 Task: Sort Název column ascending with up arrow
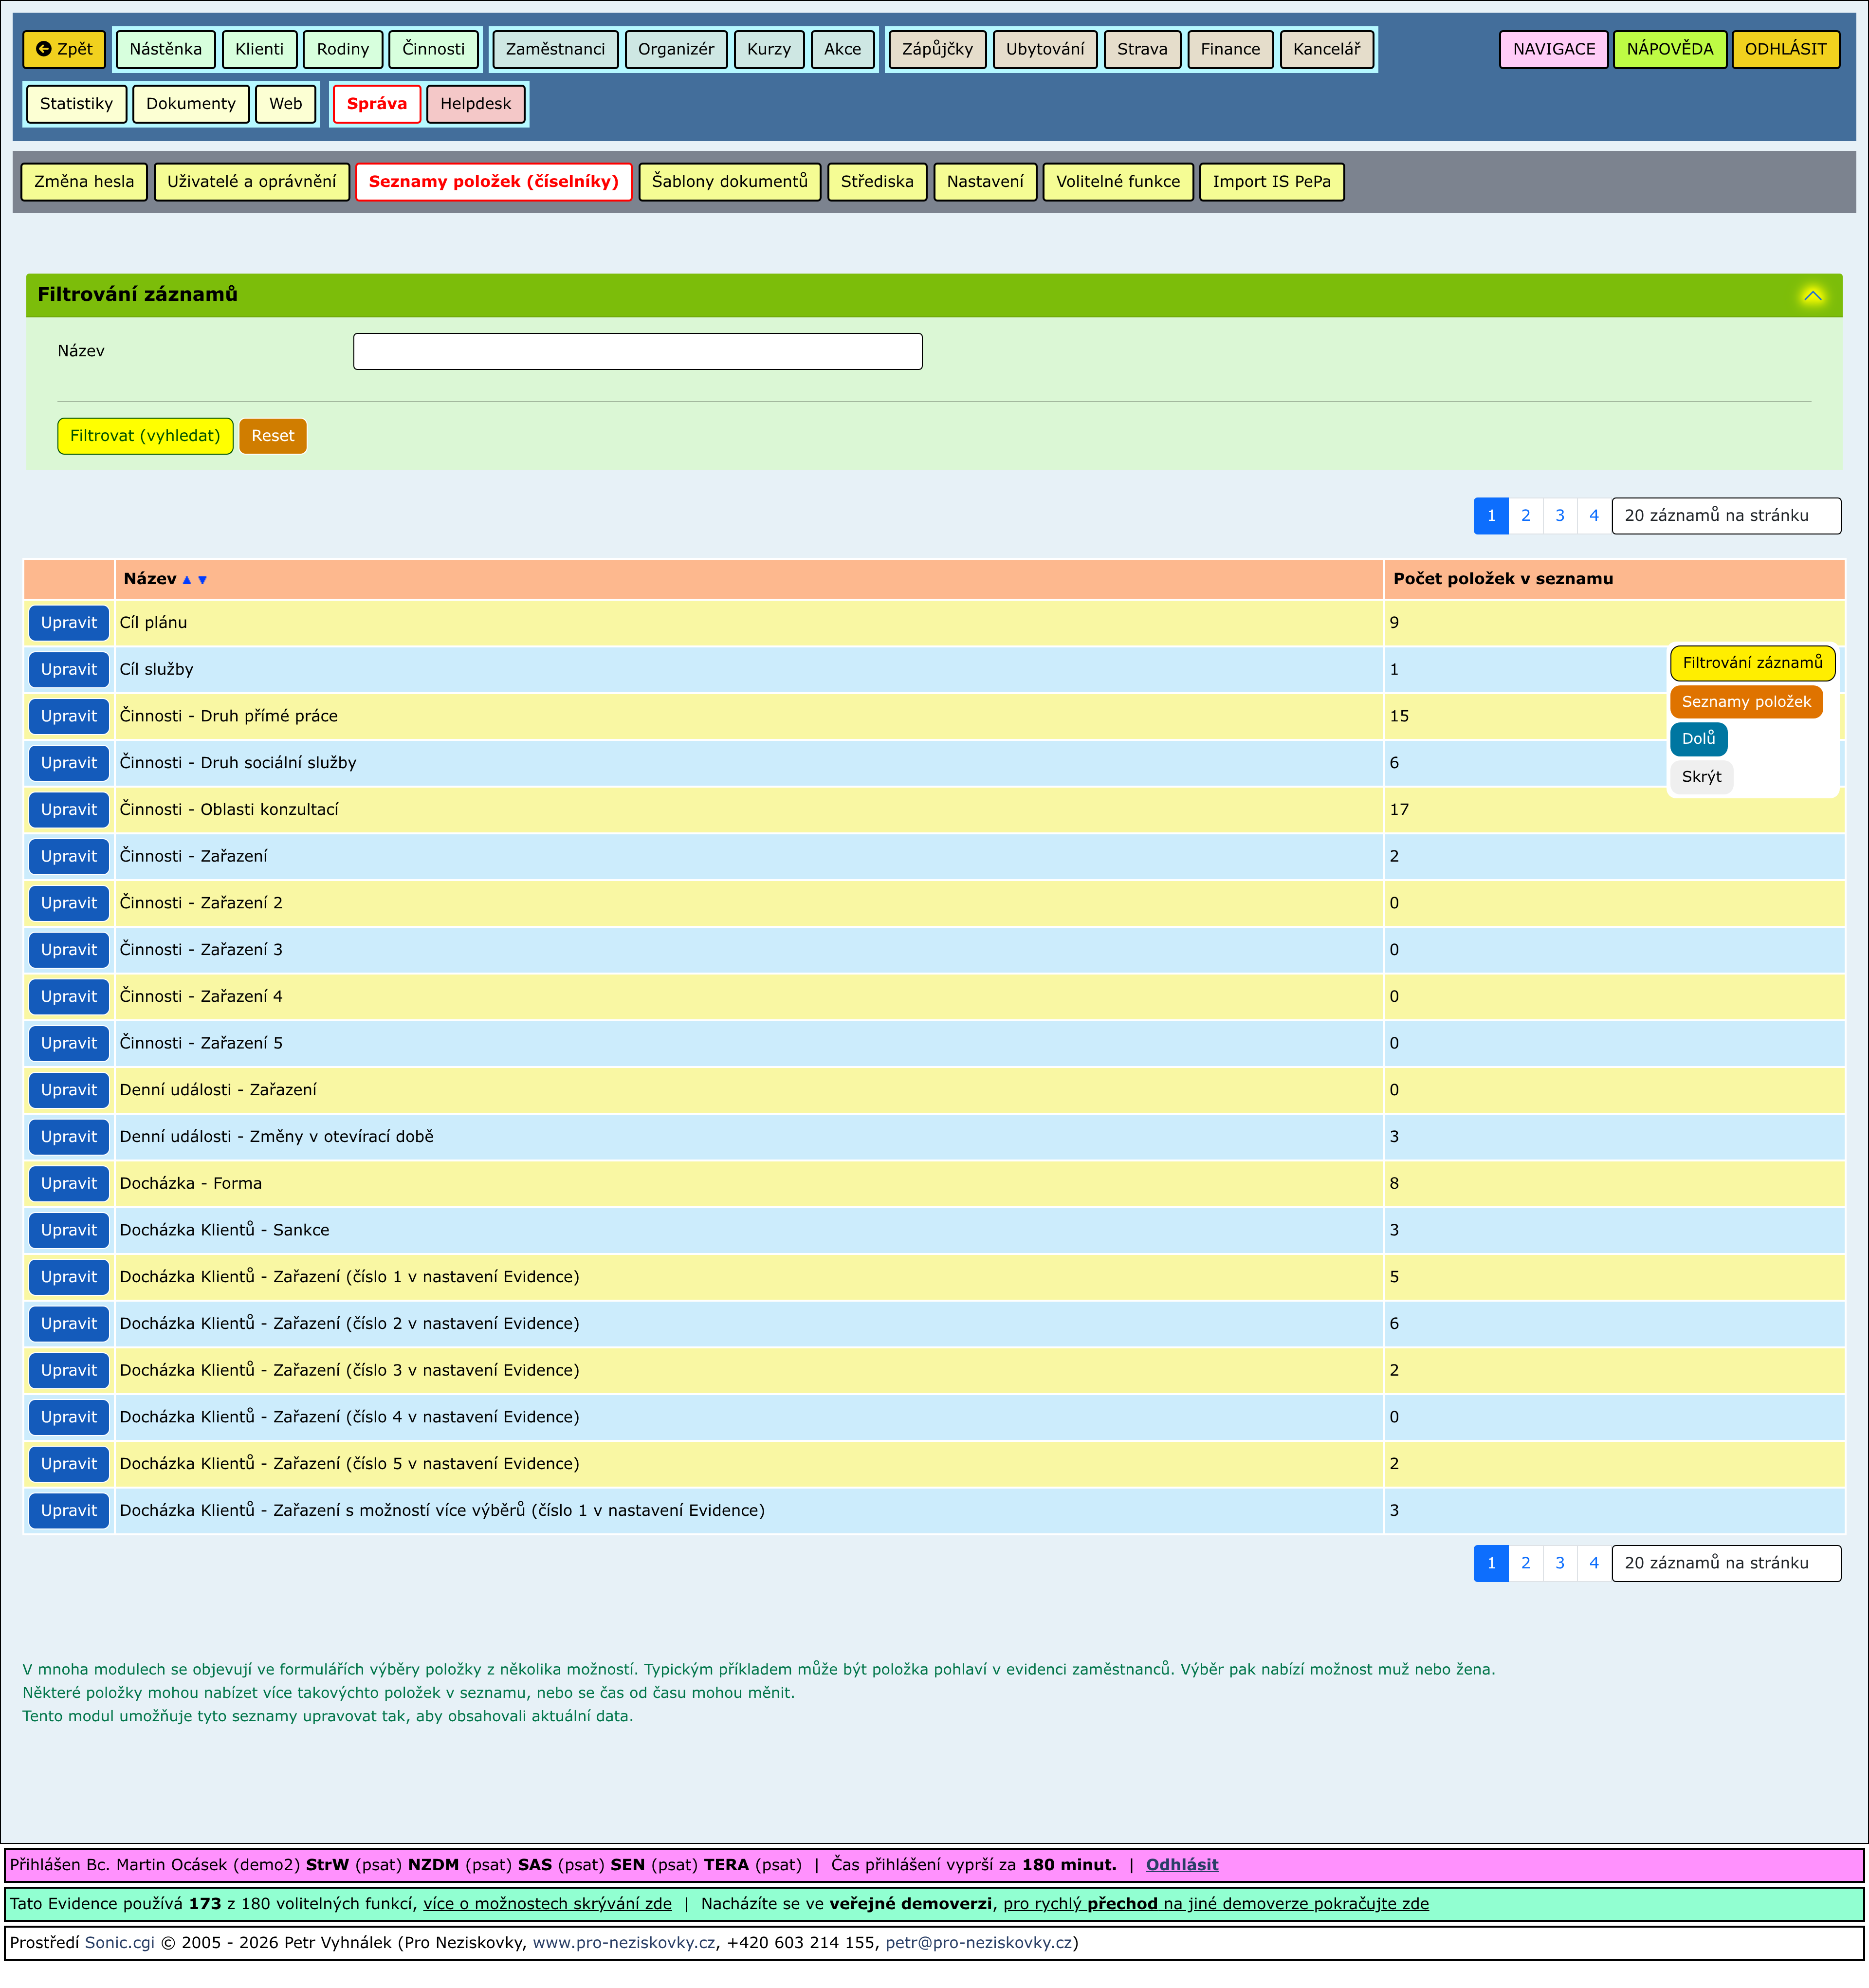(187, 580)
